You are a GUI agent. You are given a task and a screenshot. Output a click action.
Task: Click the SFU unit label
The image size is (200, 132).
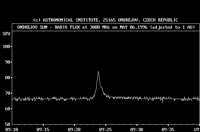click(6, 33)
